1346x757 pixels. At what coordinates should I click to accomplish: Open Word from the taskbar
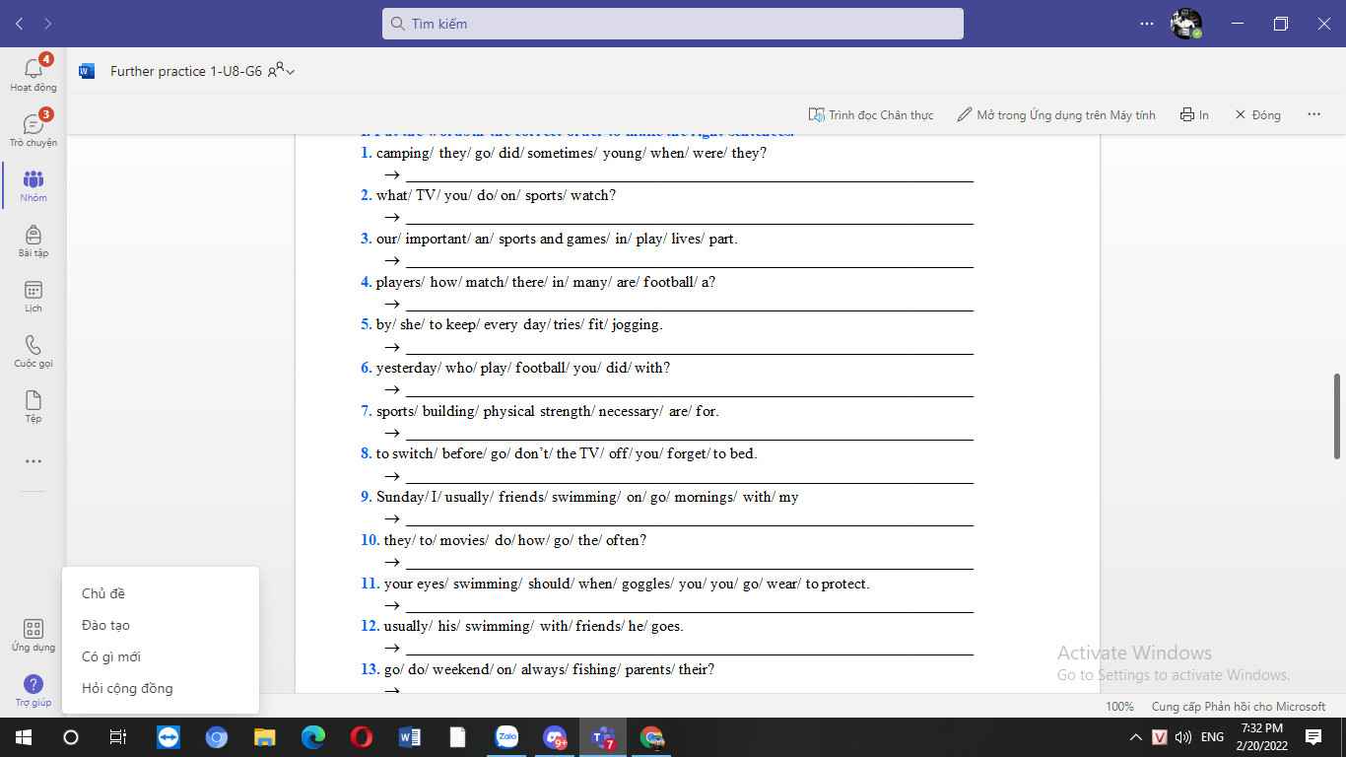410,737
